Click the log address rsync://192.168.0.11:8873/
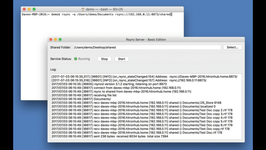Image resolution: width=266 pixels, height=150 pixels. point(188,80)
